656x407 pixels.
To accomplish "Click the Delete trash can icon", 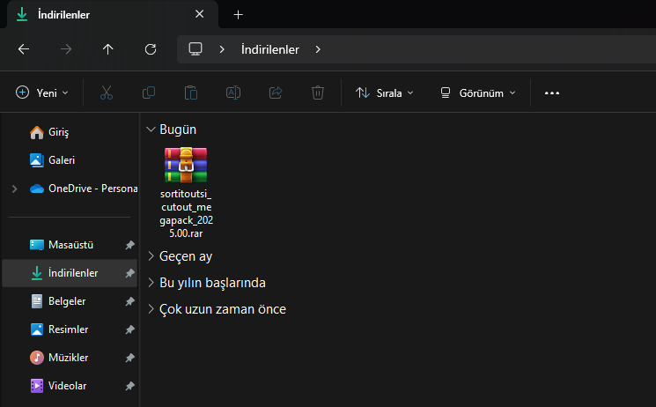I will [318, 92].
